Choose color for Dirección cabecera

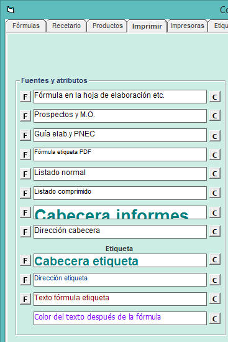point(215,231)
